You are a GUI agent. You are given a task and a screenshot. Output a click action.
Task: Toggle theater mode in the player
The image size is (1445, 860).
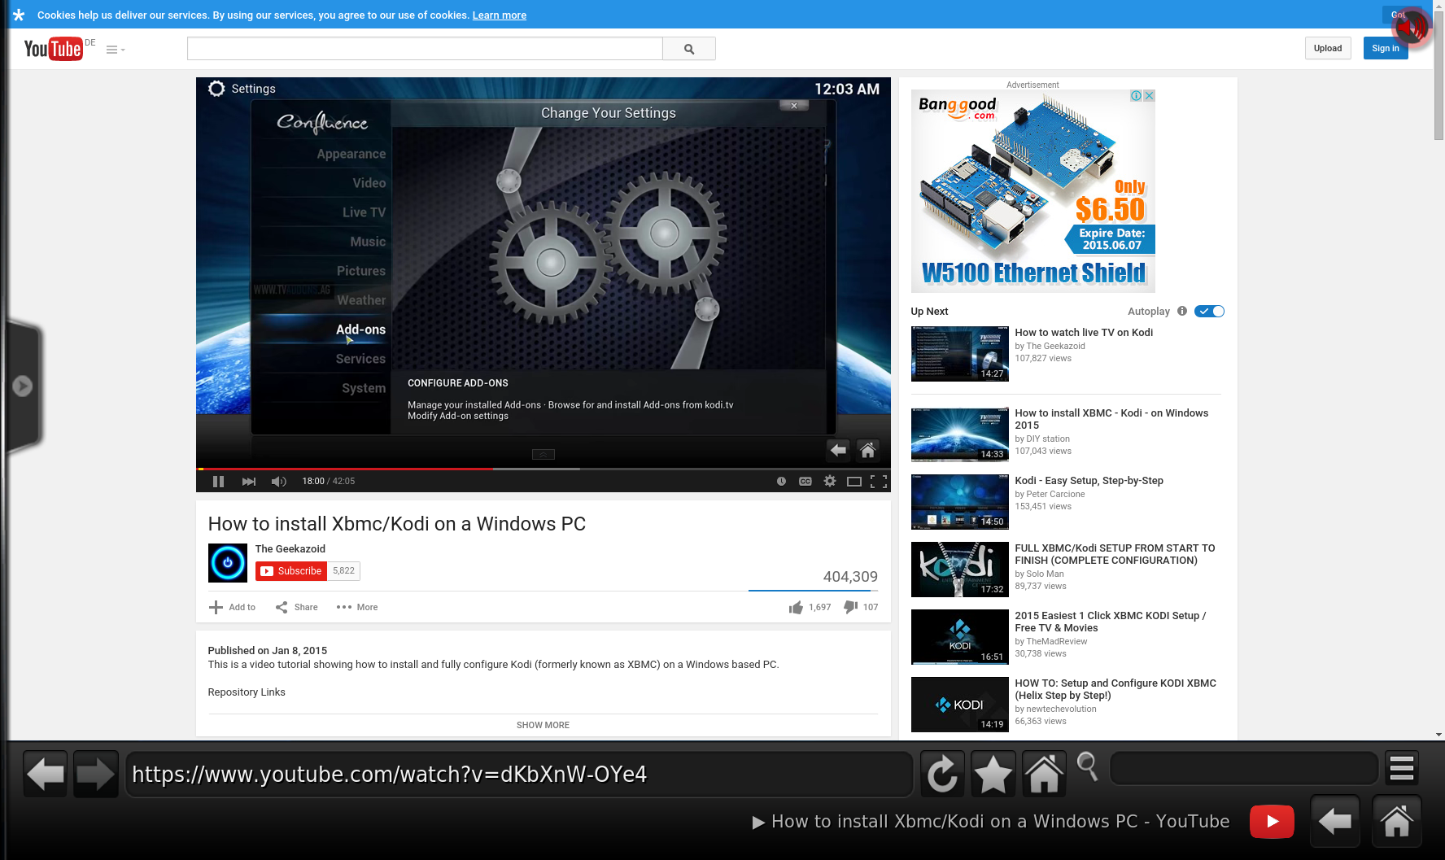[853, 482]
